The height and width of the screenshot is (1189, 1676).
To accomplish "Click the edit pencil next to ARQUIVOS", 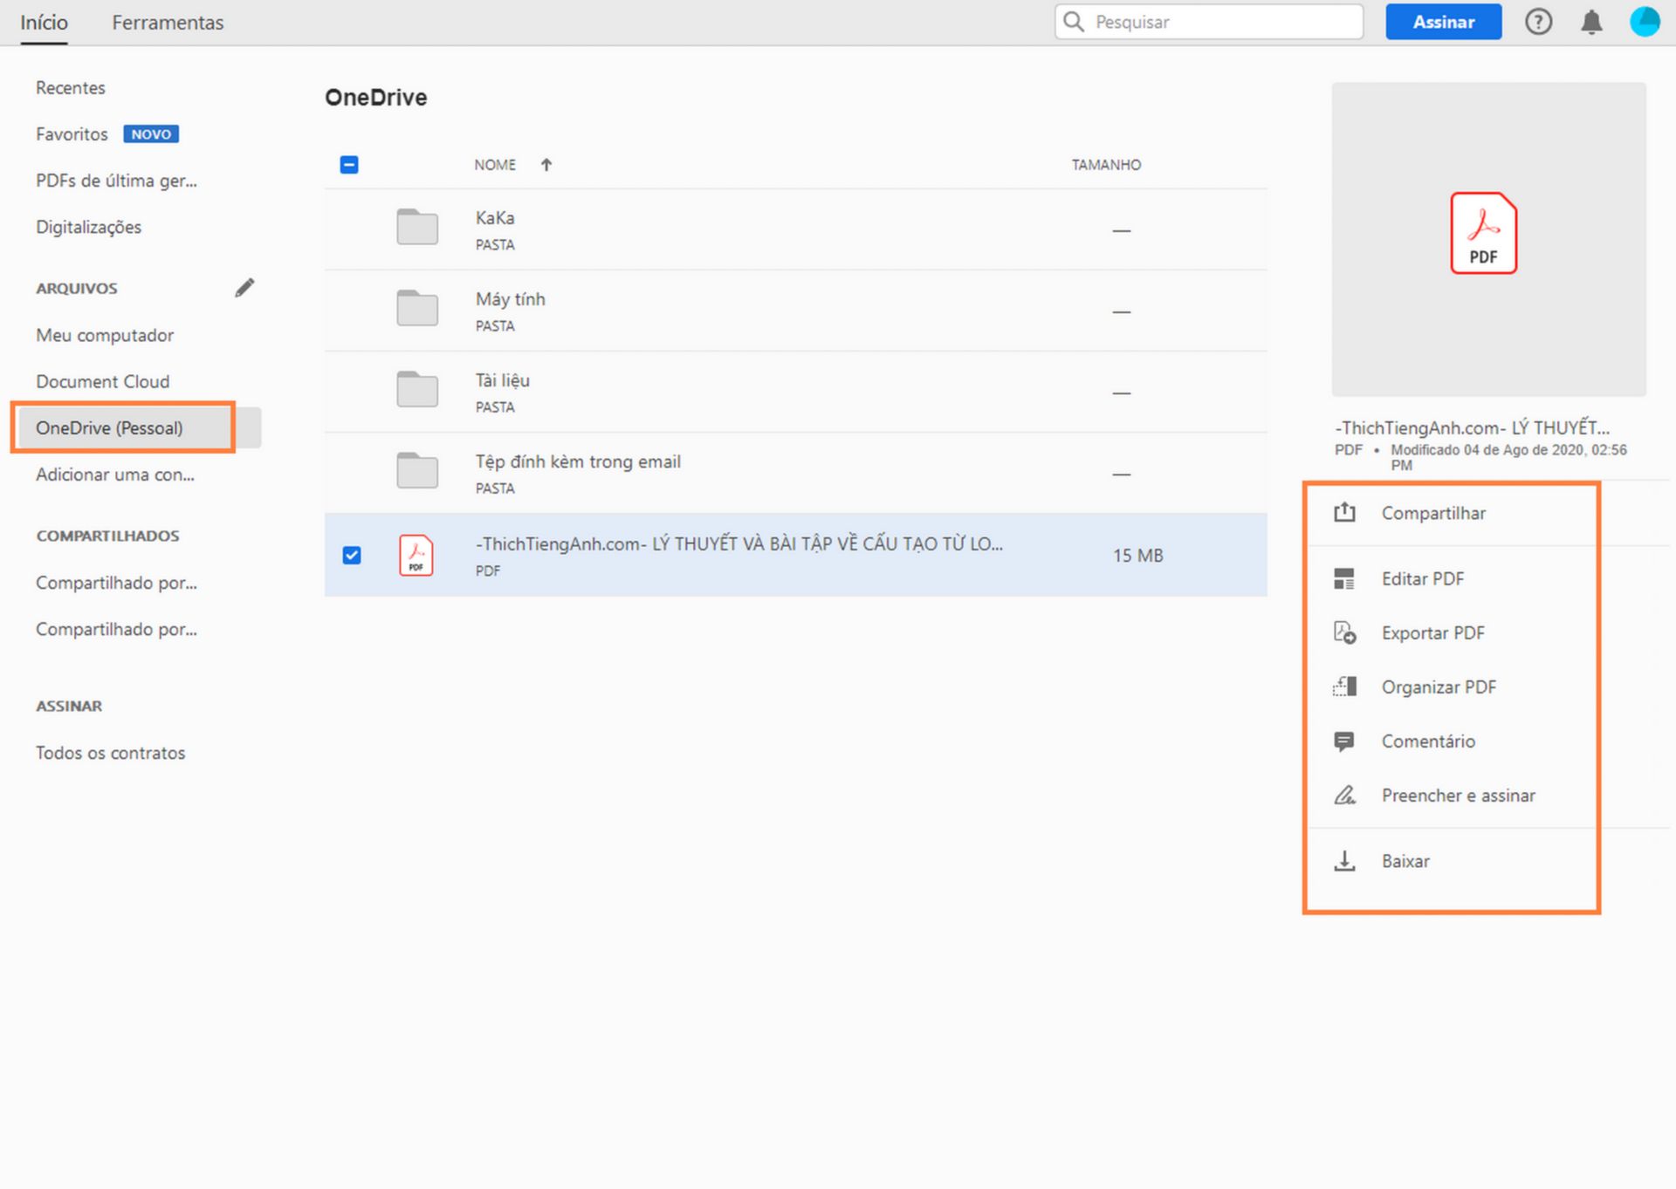I will (x=245, y=287).
